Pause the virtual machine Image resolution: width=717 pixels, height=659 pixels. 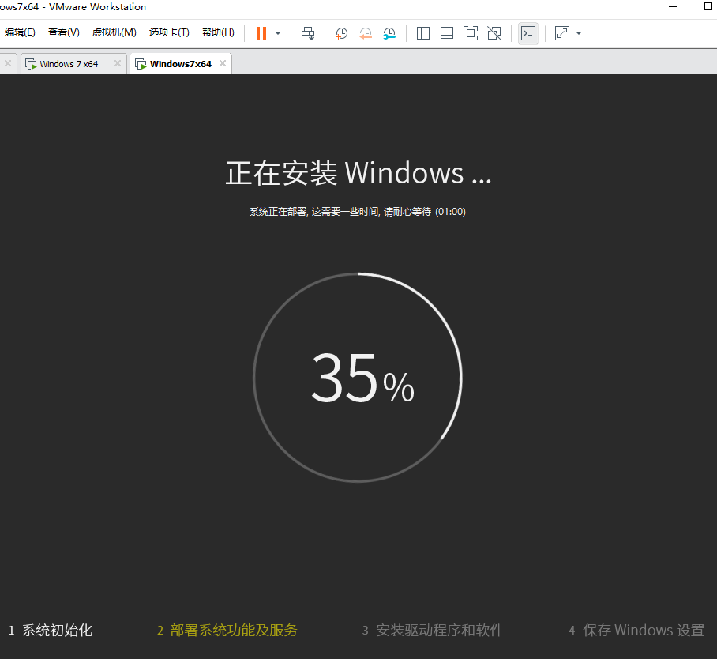coord(261,33)
